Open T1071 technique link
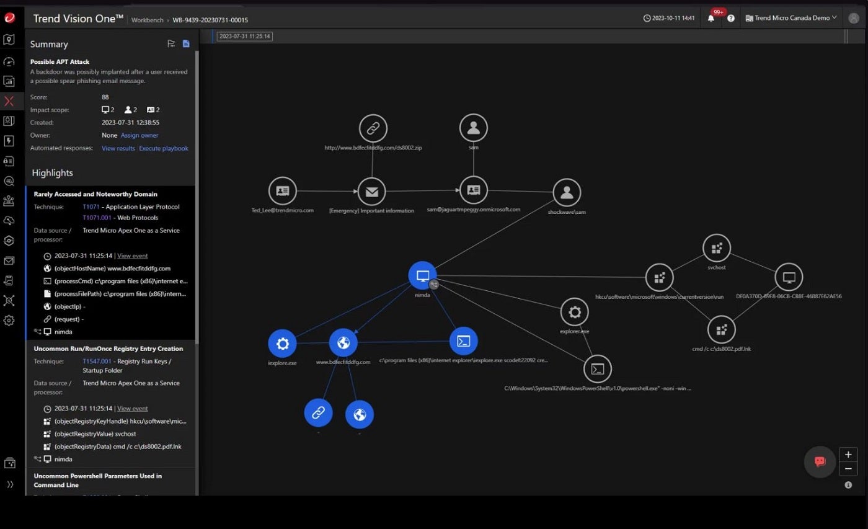This screenshot has height=529, width=868. click(x=91, y=207)
